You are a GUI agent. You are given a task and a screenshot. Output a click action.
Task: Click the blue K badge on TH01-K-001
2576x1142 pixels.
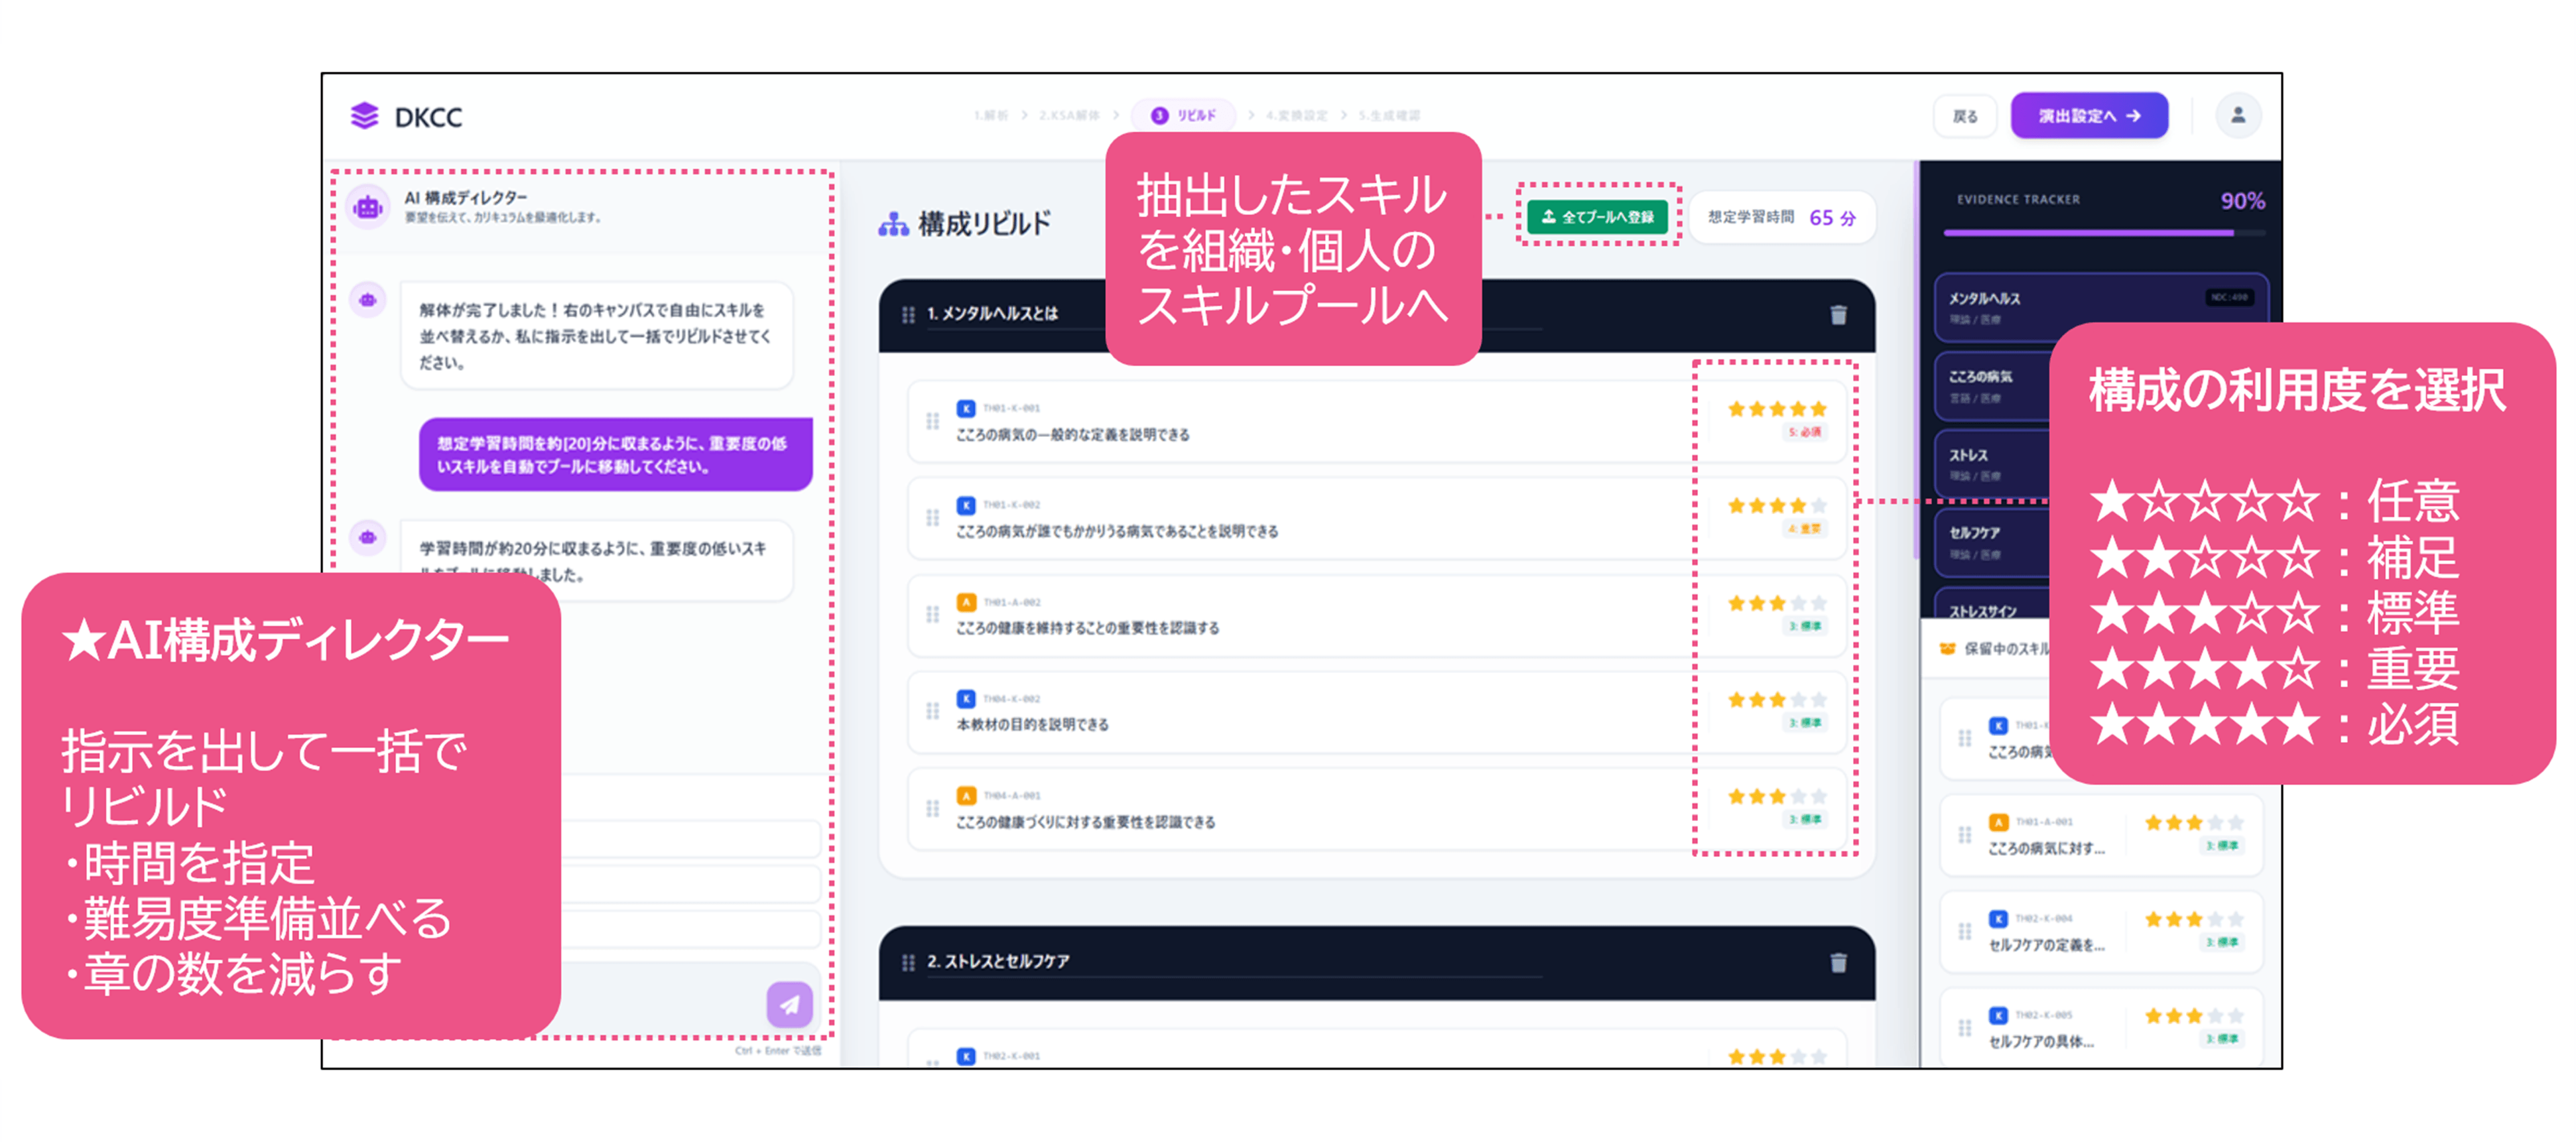point(966,408)
